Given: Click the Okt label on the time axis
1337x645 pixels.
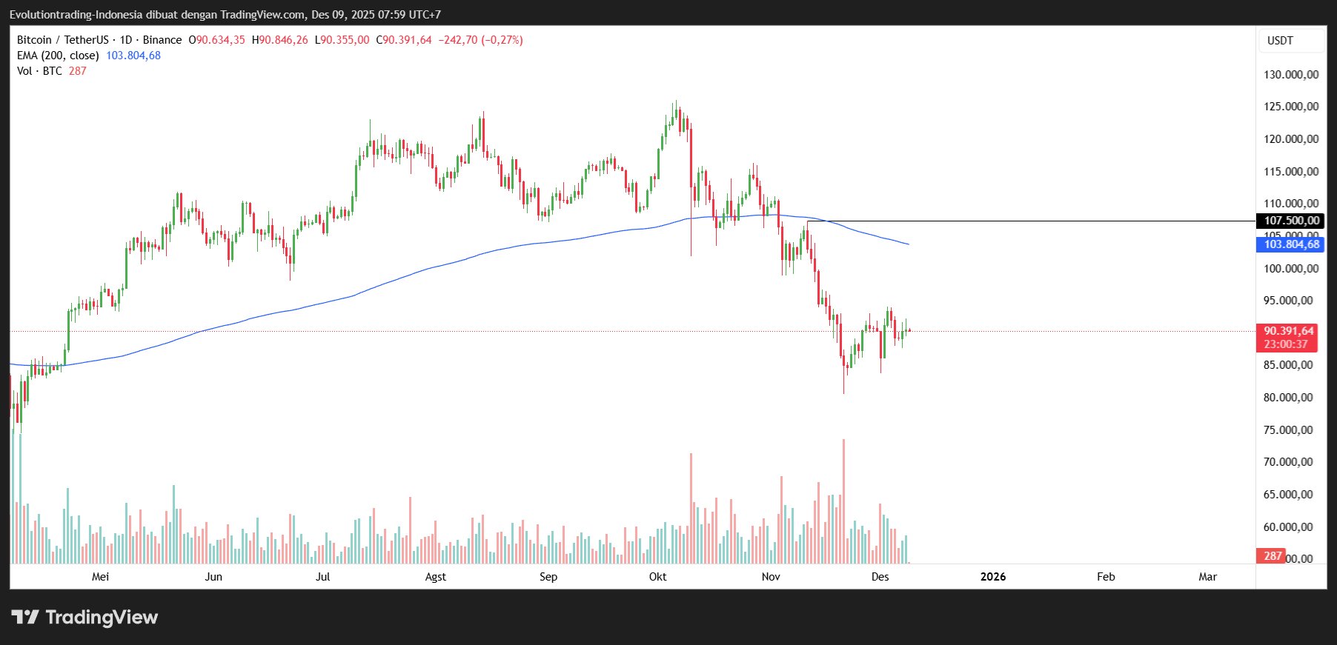Looking at the screenshot, I should (657, 577).
